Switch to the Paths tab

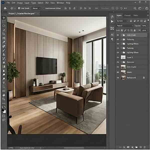136,15
